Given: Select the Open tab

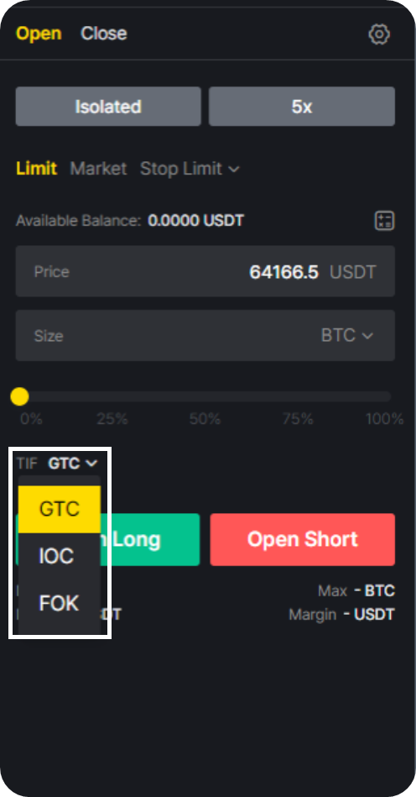Looking at the screenshot, I should coord(39,34).
